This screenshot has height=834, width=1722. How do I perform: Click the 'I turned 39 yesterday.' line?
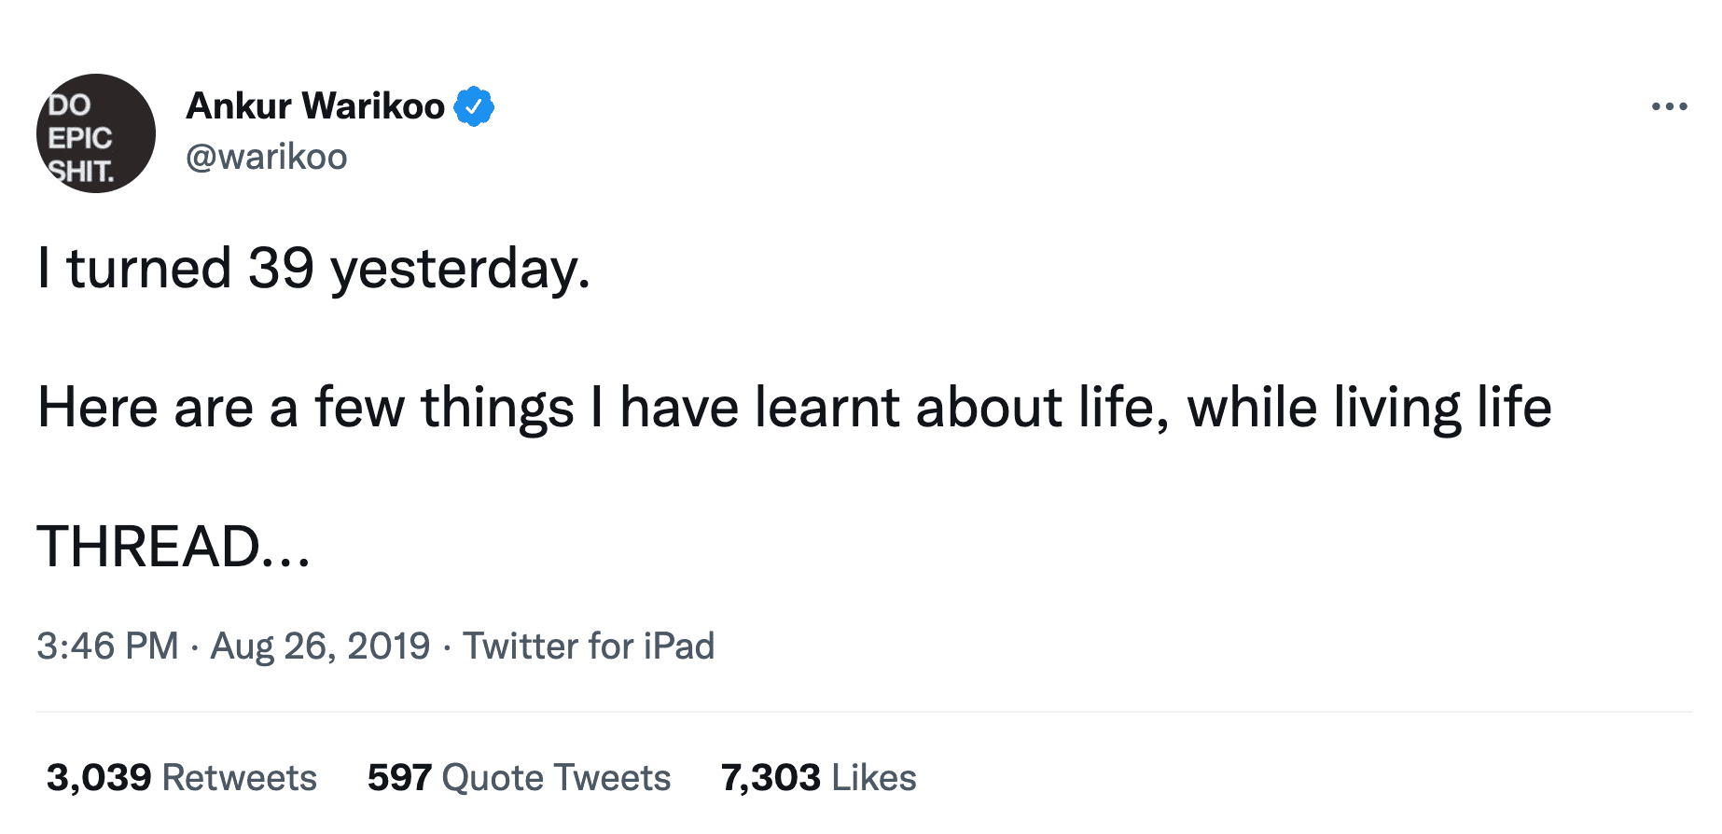(313, 269)
